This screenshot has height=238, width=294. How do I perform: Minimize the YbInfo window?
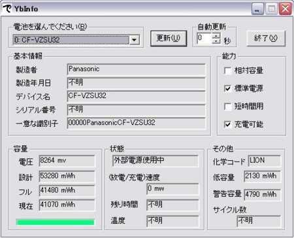[257, 9]
